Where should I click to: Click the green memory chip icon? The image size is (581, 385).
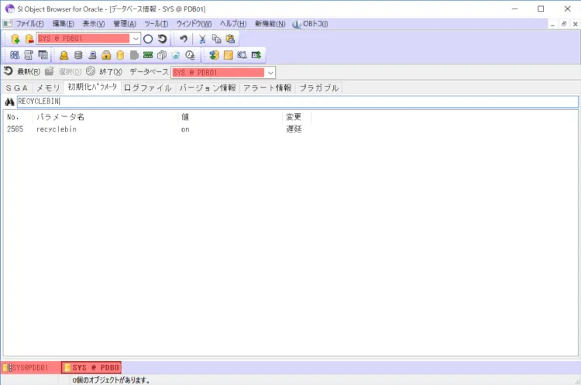[148, 56]
